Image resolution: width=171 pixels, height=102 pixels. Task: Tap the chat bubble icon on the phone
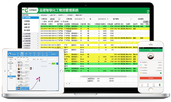(154, 85)
